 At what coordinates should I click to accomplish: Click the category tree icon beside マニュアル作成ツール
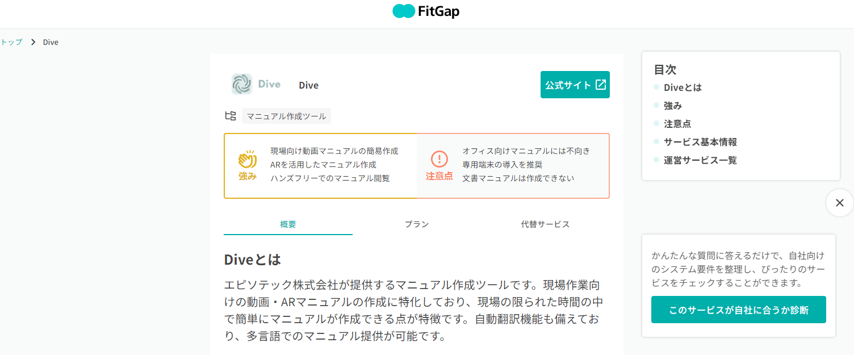pos(231,116)
